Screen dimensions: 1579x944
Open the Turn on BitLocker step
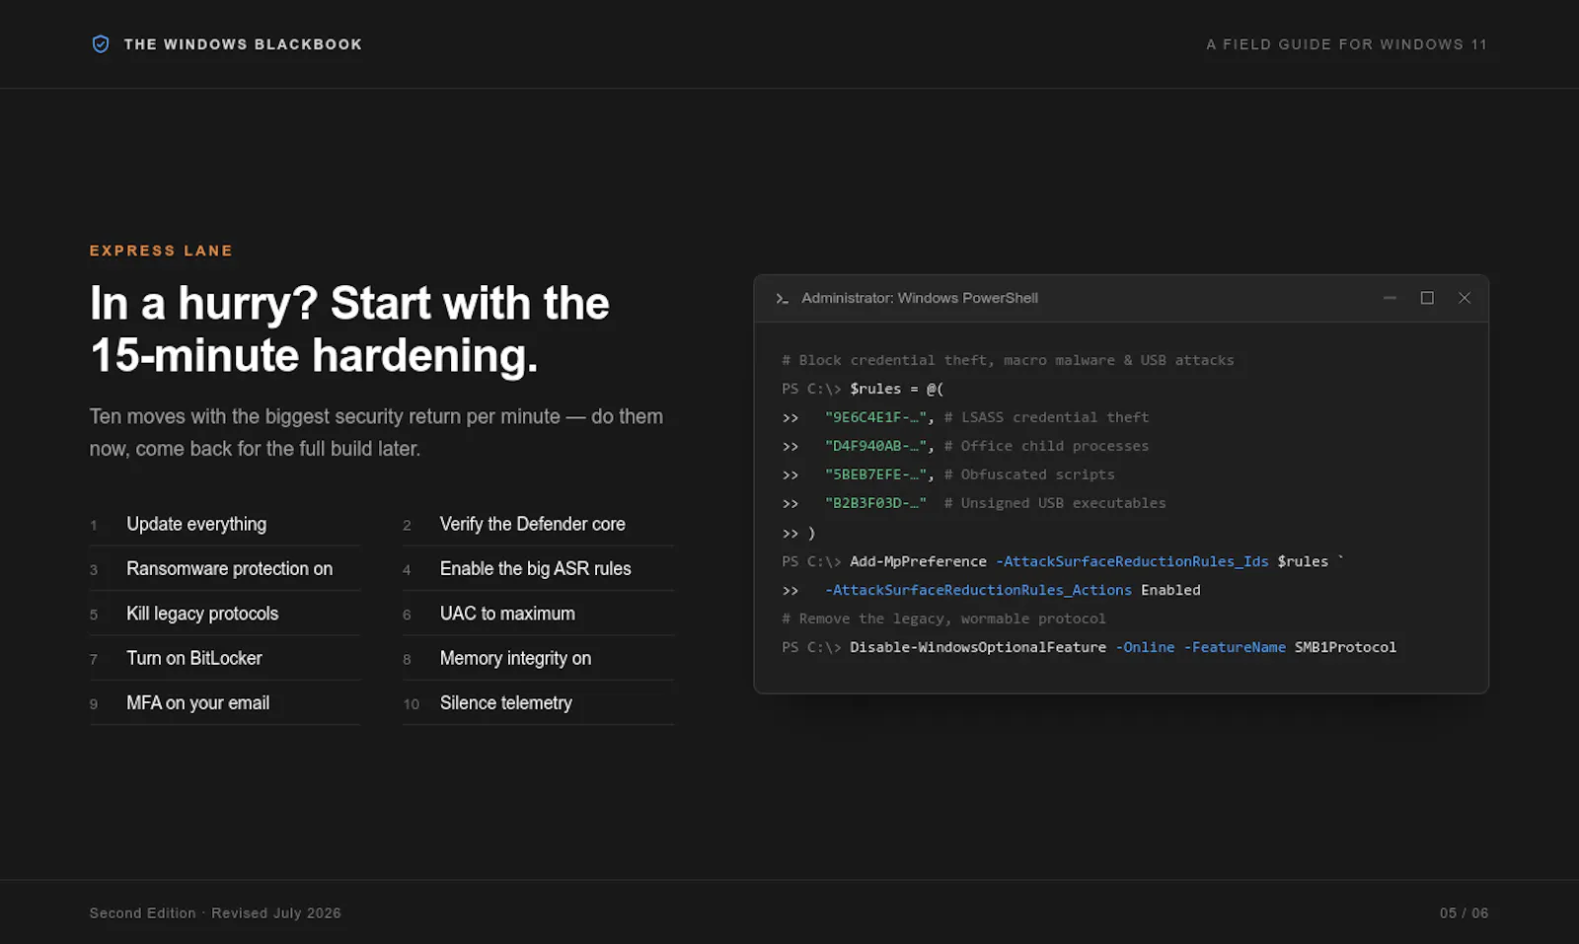click(x=225, y=658)
